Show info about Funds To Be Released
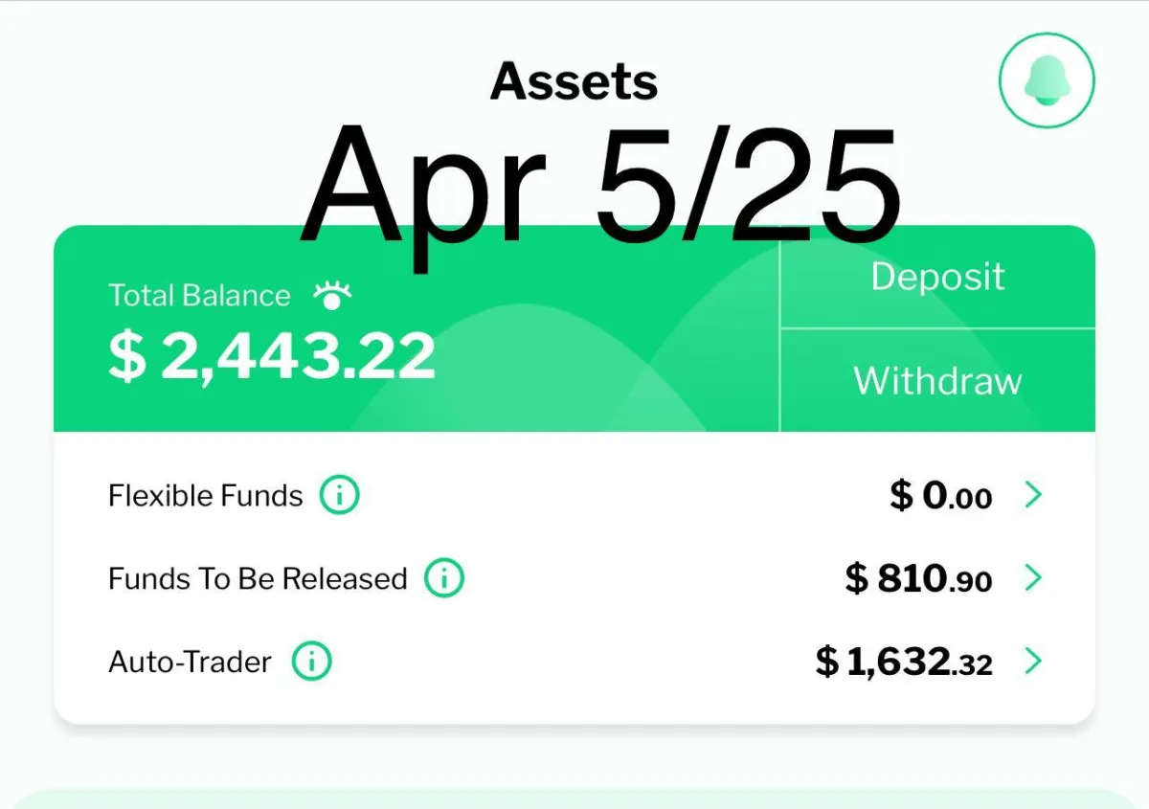1149x809 pixels. click(443, 579)
